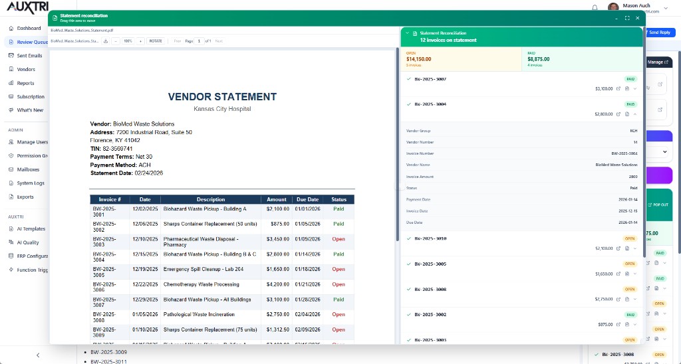Open external link for $2,750.00 BW-2025-3008 row
This screenshot has width=681, height=364.
click(618, 300)
